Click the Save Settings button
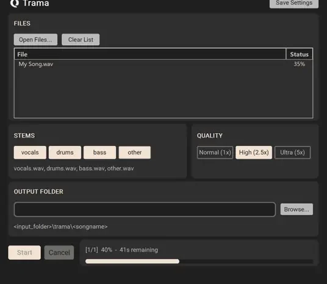This screenshot has width=327, height=284. click(x=294, y=4)
